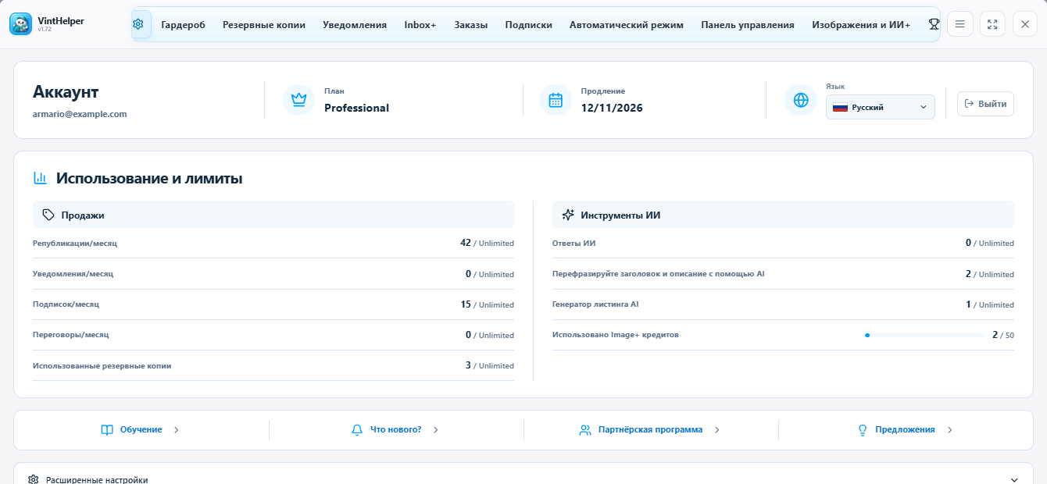The height and width of the screenshot is (484, 1047).
Task: Close the VintHelper panel
Action: [x=1025, y=24]
